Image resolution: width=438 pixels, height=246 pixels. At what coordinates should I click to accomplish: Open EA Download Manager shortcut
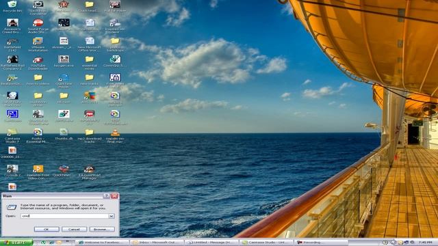tap(90, 172)
